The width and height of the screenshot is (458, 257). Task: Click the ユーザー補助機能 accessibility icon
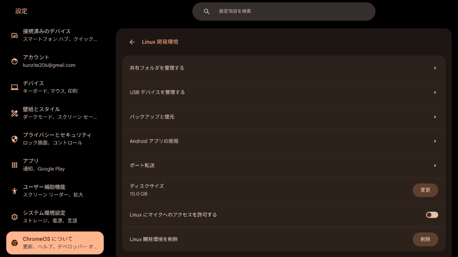coord(14,191)
